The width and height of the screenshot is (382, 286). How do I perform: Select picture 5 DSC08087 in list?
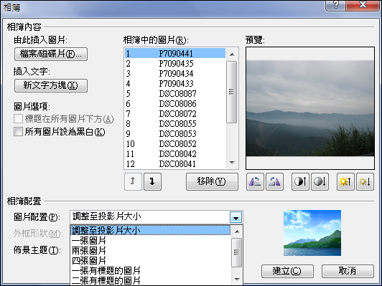(175, 94)
